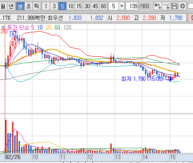The width and height of the screenshot is (193, 163).
Task: Open the add indicator line icon
Action: click(166, 6)
